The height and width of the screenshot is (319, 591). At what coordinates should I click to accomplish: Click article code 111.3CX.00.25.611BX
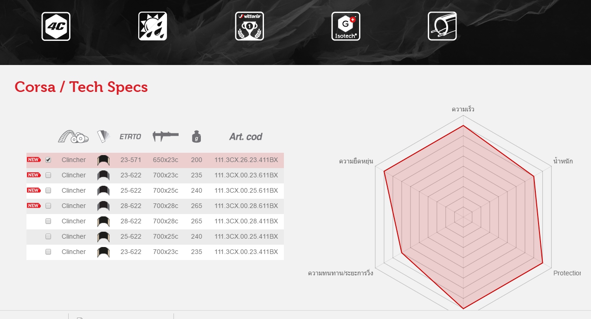click(x=246, y=190)
